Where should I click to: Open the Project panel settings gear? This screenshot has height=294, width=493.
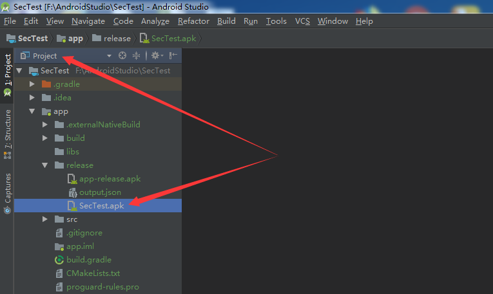[155, 56]
